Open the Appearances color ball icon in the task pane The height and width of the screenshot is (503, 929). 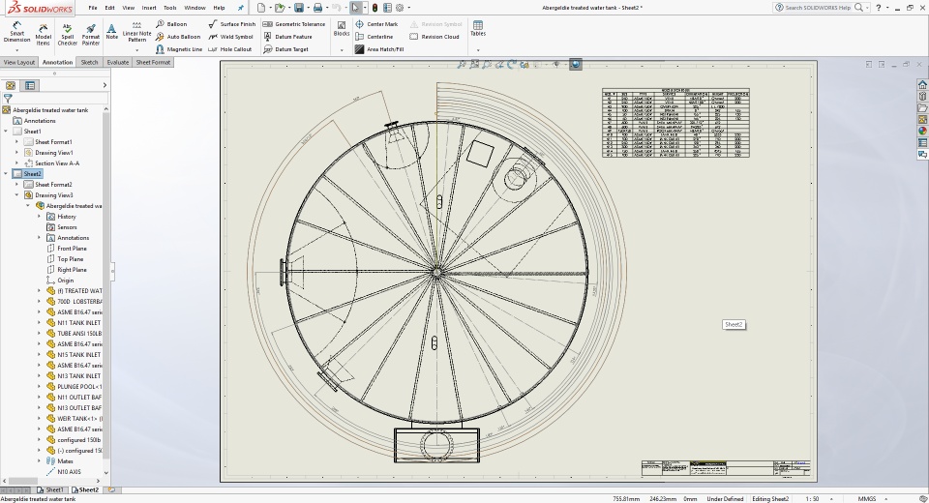[x=922, y=131]
